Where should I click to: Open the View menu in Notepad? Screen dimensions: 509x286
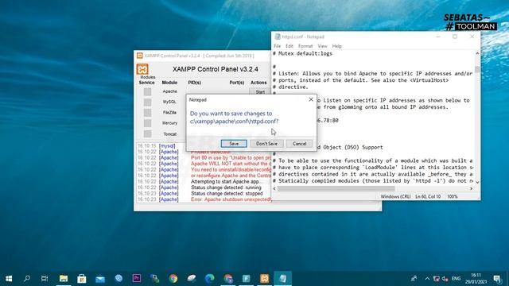[x=322, y=46]
